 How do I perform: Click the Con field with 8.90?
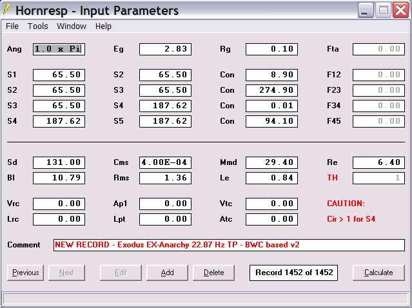click(x=271, y=75)
